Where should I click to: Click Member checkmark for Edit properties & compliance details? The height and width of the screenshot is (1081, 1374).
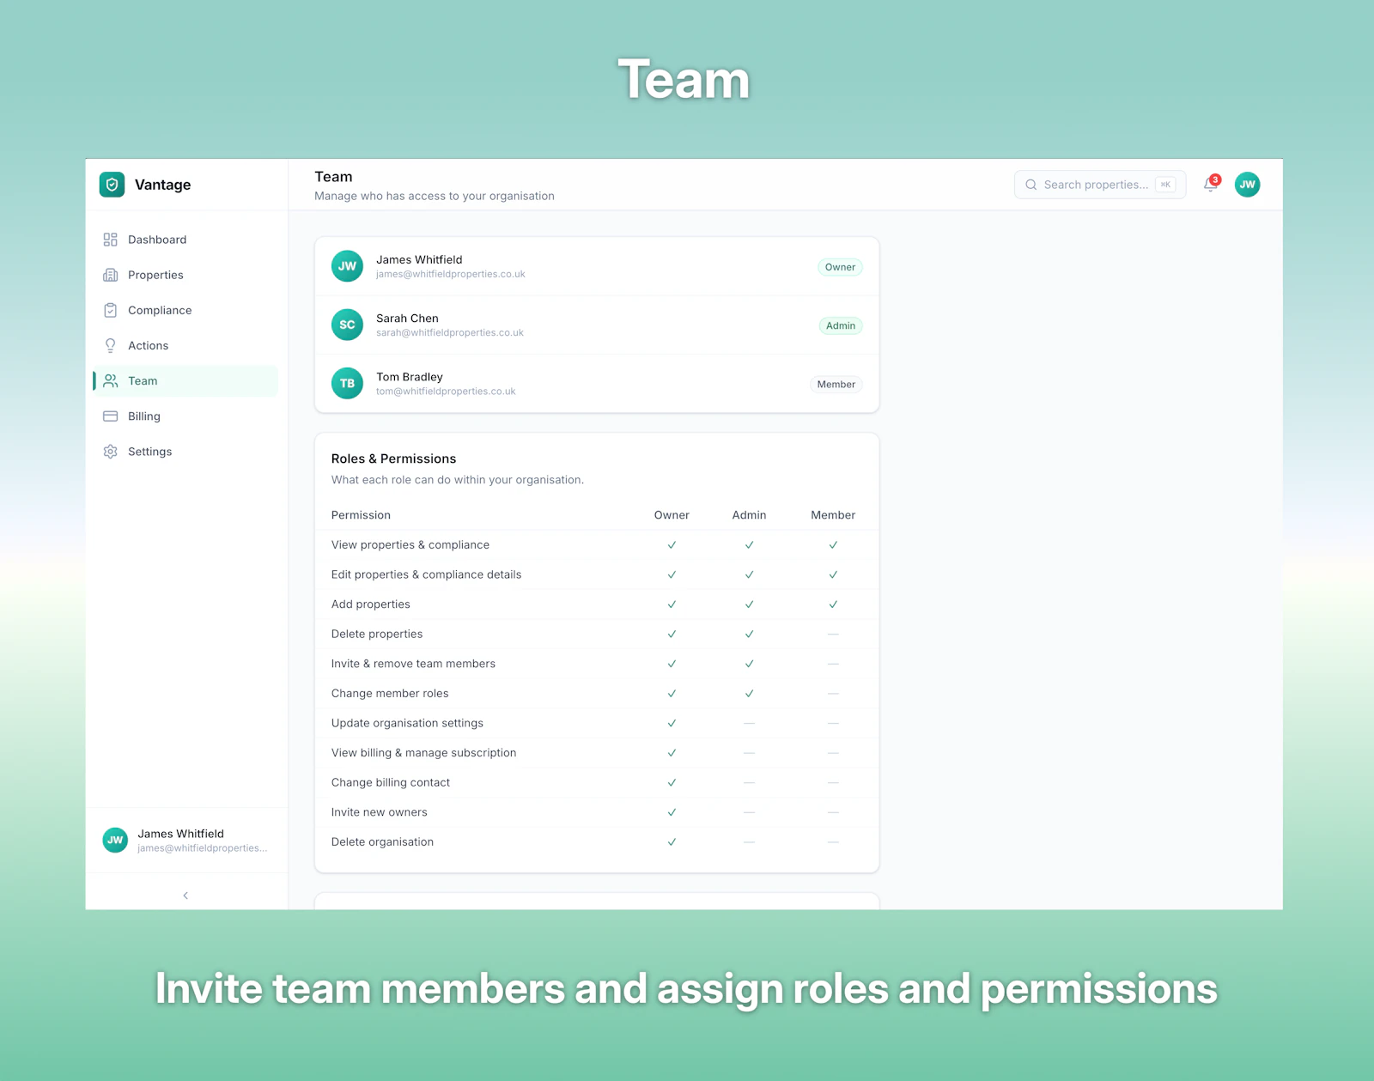[833, 575]
